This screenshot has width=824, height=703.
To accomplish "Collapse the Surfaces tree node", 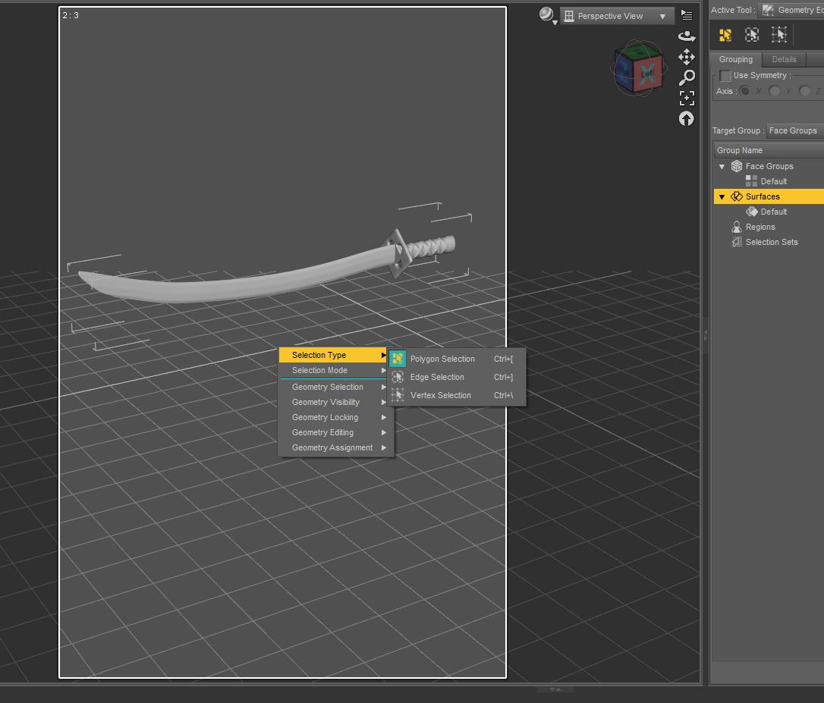I will 722,197.
